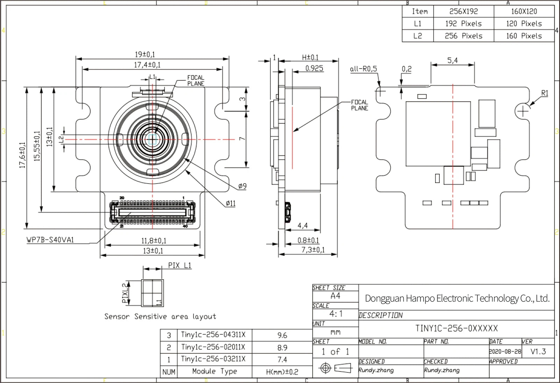Click the lens center in front view

coord(153,139)
